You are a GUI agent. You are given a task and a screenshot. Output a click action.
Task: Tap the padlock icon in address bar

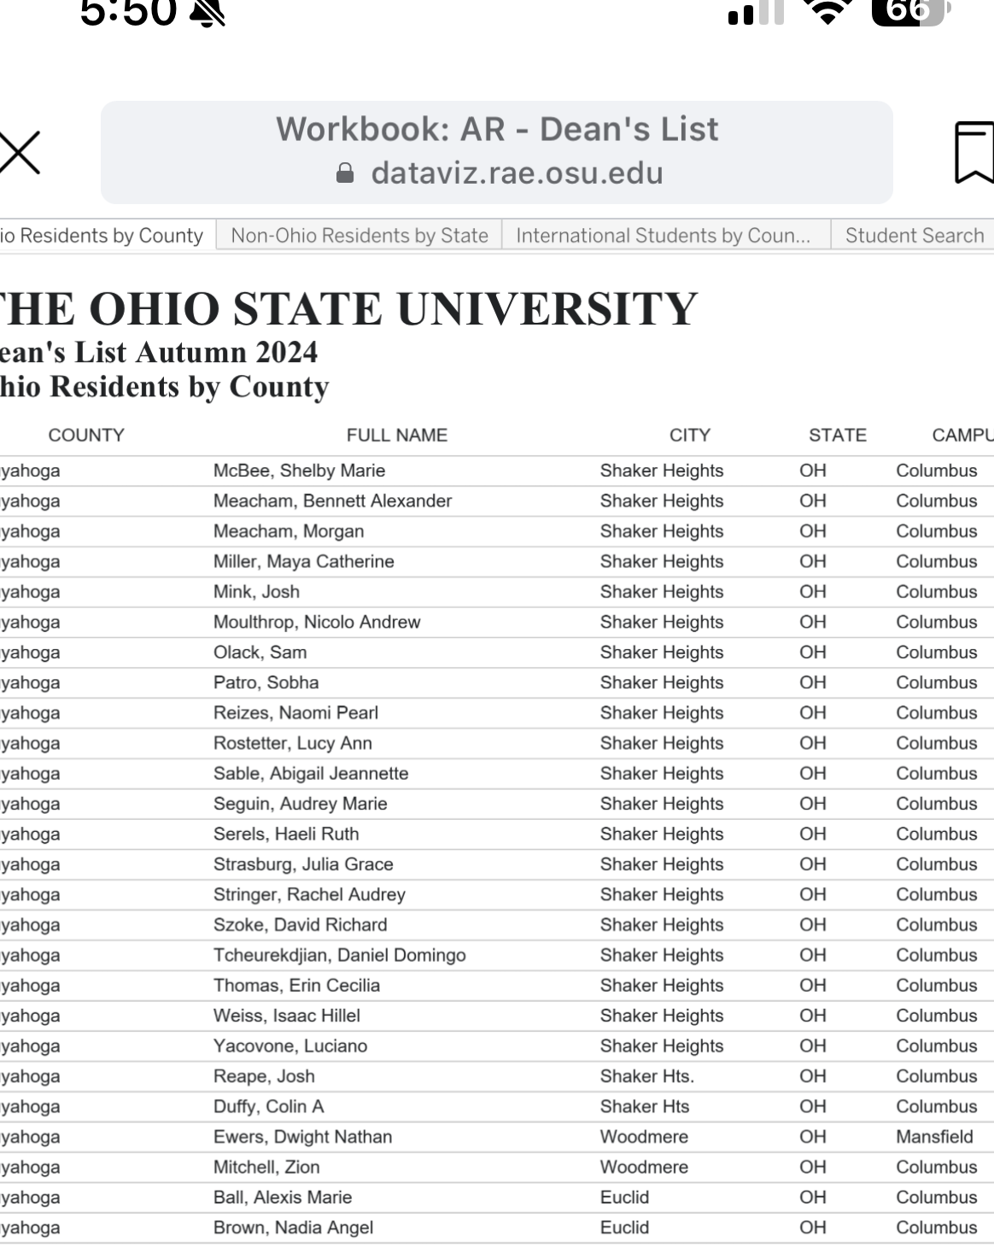point(345,173)
